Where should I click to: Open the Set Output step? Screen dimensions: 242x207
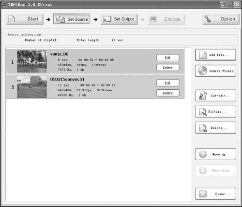[x=119, y=19]
